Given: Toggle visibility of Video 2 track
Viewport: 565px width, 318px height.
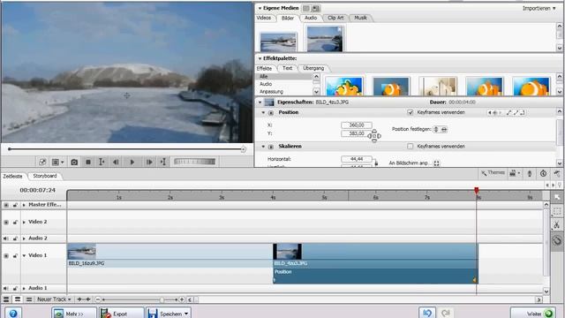Looking at the screenshot, I should click(6, 222).
